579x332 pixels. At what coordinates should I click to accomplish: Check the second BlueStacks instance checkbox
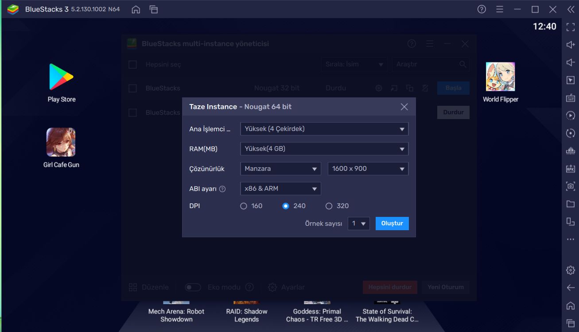132,112
